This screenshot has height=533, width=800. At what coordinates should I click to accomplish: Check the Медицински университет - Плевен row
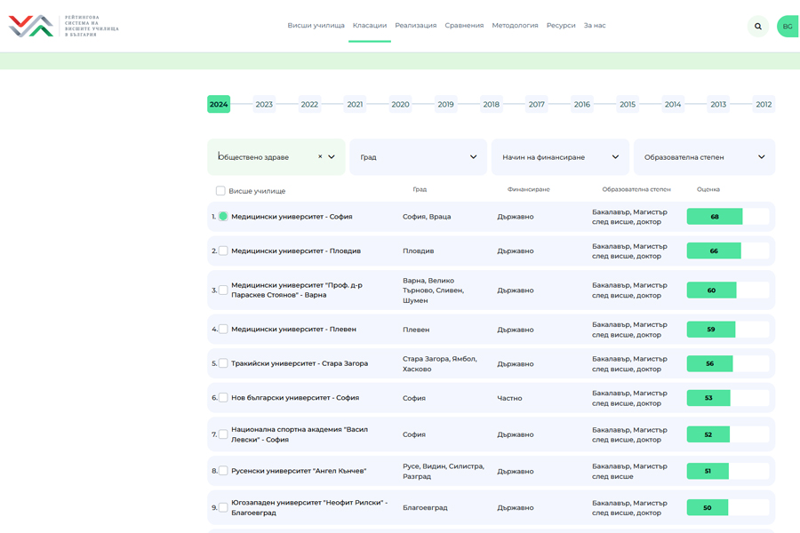pyautogui.click(x=223, y=329)
